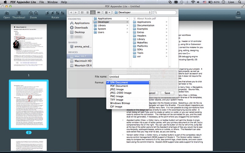
Task: Select the highlighted page 2 thumbnail
Action: 29,105
